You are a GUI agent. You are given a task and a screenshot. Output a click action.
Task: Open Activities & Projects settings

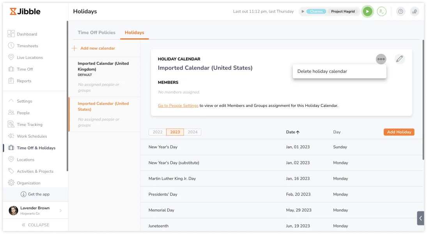click(x=35, y=172)
